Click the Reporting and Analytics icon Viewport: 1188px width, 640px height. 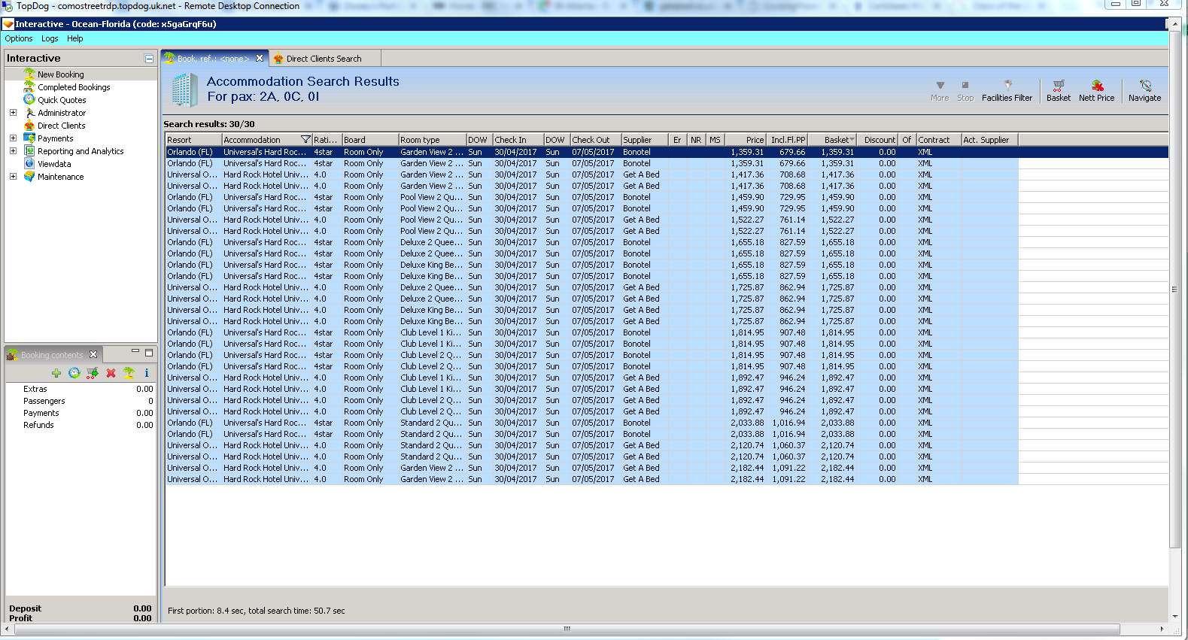coord(29,150)
